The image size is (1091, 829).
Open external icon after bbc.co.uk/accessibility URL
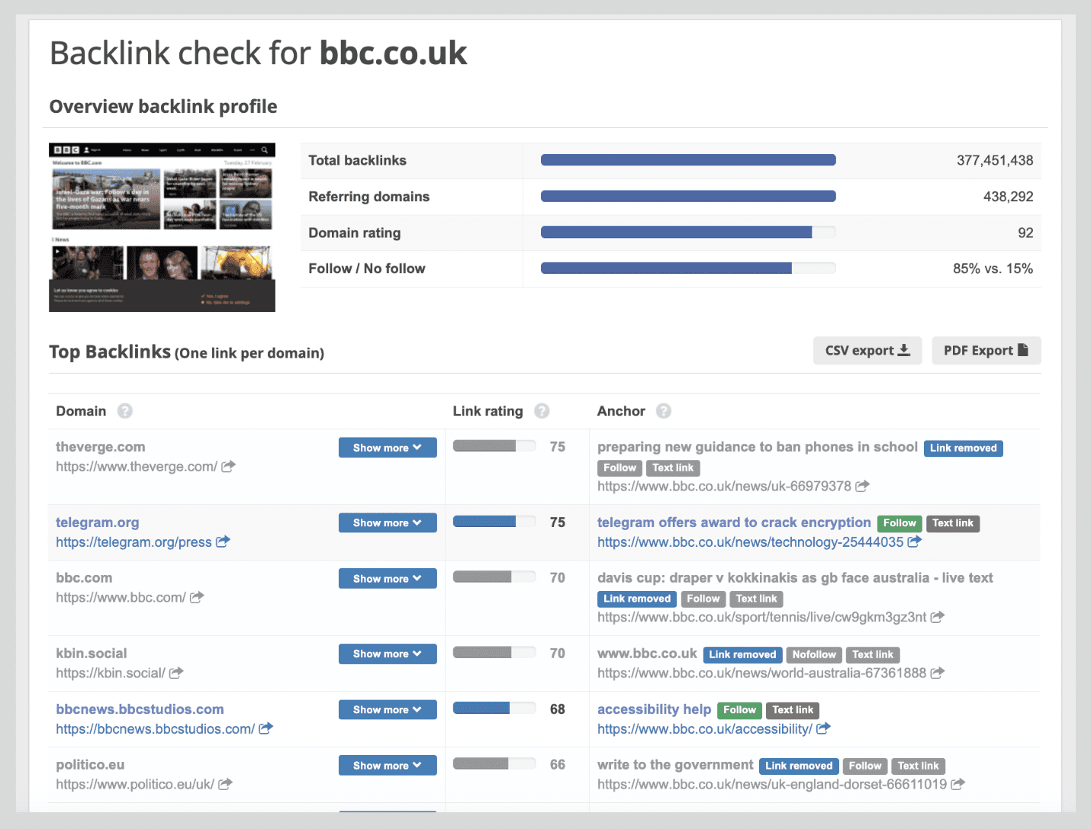[823, 728]
